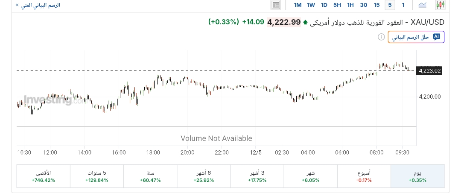Select the day (يوم) performance tab

(417, 176)
